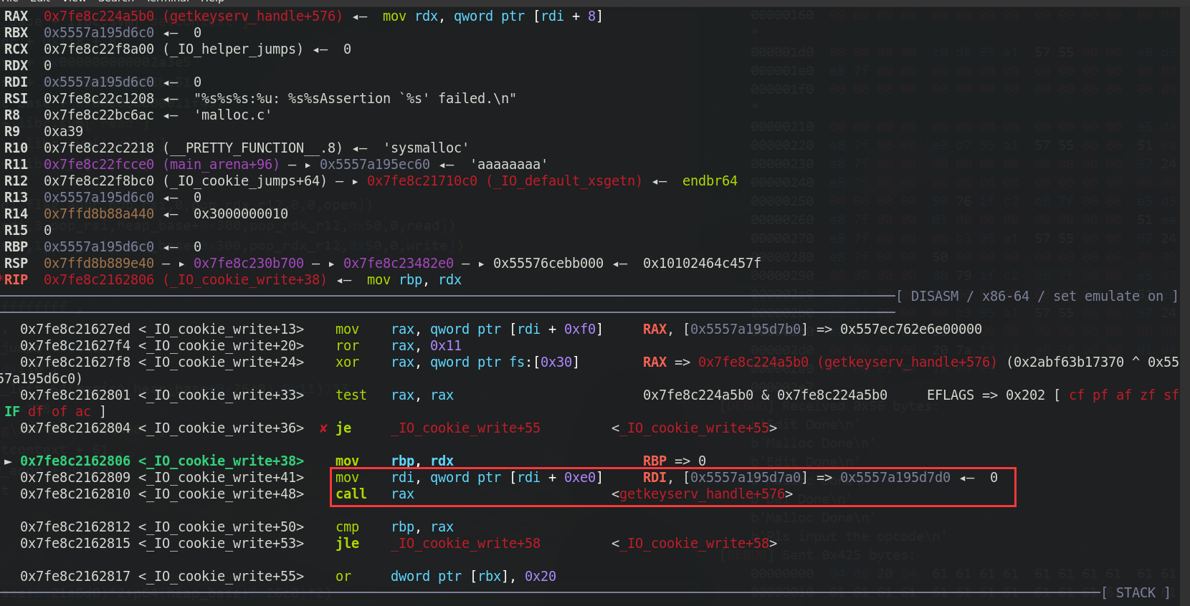This screenshot has height=606, width=1190.
Task: Select the address 0x7fe8c230b700
Action: coord(249,263)
